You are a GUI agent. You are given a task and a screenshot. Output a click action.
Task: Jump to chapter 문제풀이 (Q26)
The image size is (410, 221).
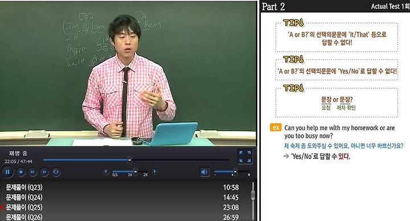coord(24,217)
